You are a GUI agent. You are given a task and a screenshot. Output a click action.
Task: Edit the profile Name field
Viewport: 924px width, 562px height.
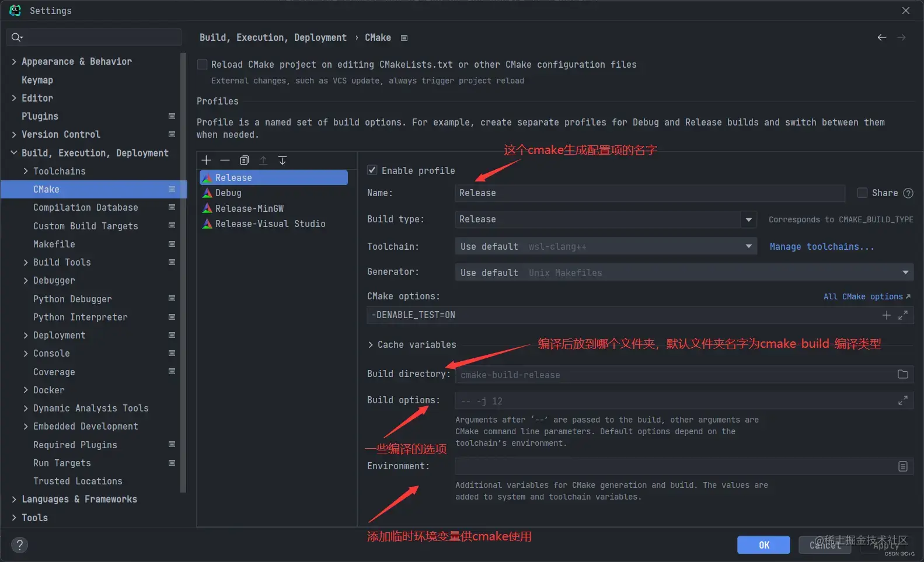[650, 193]
